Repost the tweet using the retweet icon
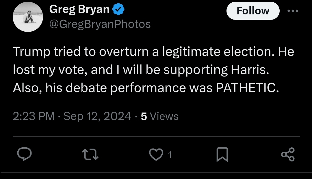 tap(90, 155)
